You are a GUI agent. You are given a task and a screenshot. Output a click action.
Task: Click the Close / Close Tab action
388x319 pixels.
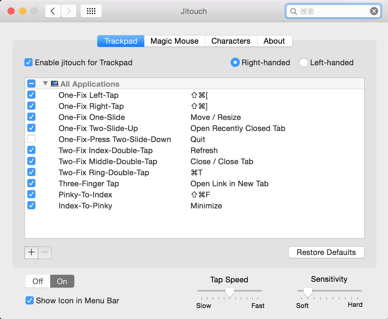tap(222, 162)
